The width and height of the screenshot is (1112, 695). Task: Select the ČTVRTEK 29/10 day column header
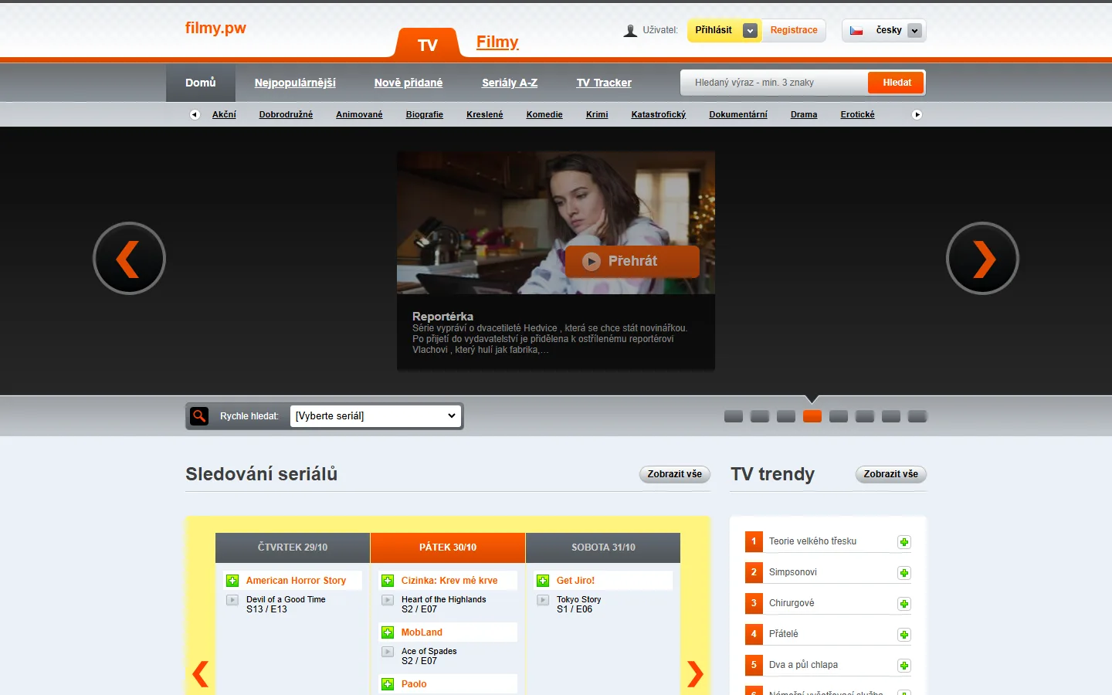tap(293, 548)
